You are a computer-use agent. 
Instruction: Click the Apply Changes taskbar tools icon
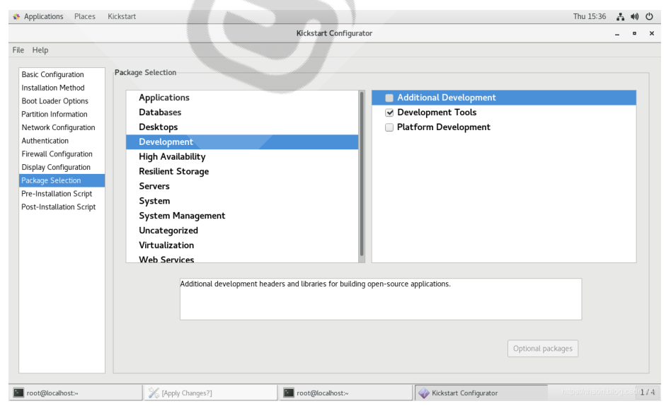[154, 393]
